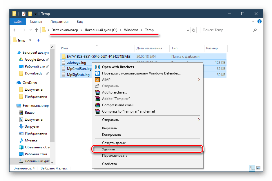Select Удалить in context menu

tap(108, 149)
